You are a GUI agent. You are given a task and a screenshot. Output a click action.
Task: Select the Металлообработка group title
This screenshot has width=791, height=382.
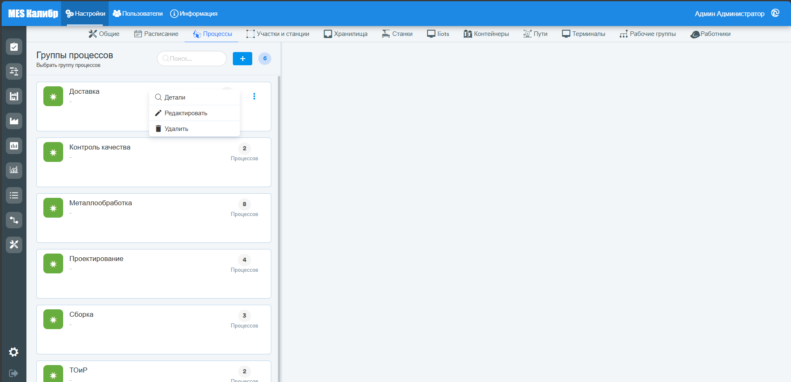pyautogui.click(x=101, y=203)
